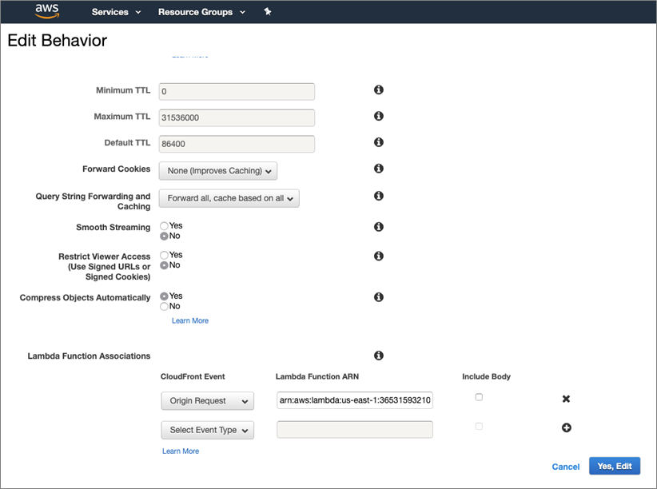Image resolution: width=657 pixels, height=489 pixels.
Task: Remove the Origin Request lambda association with X
Action: click(x=566, y=399)
